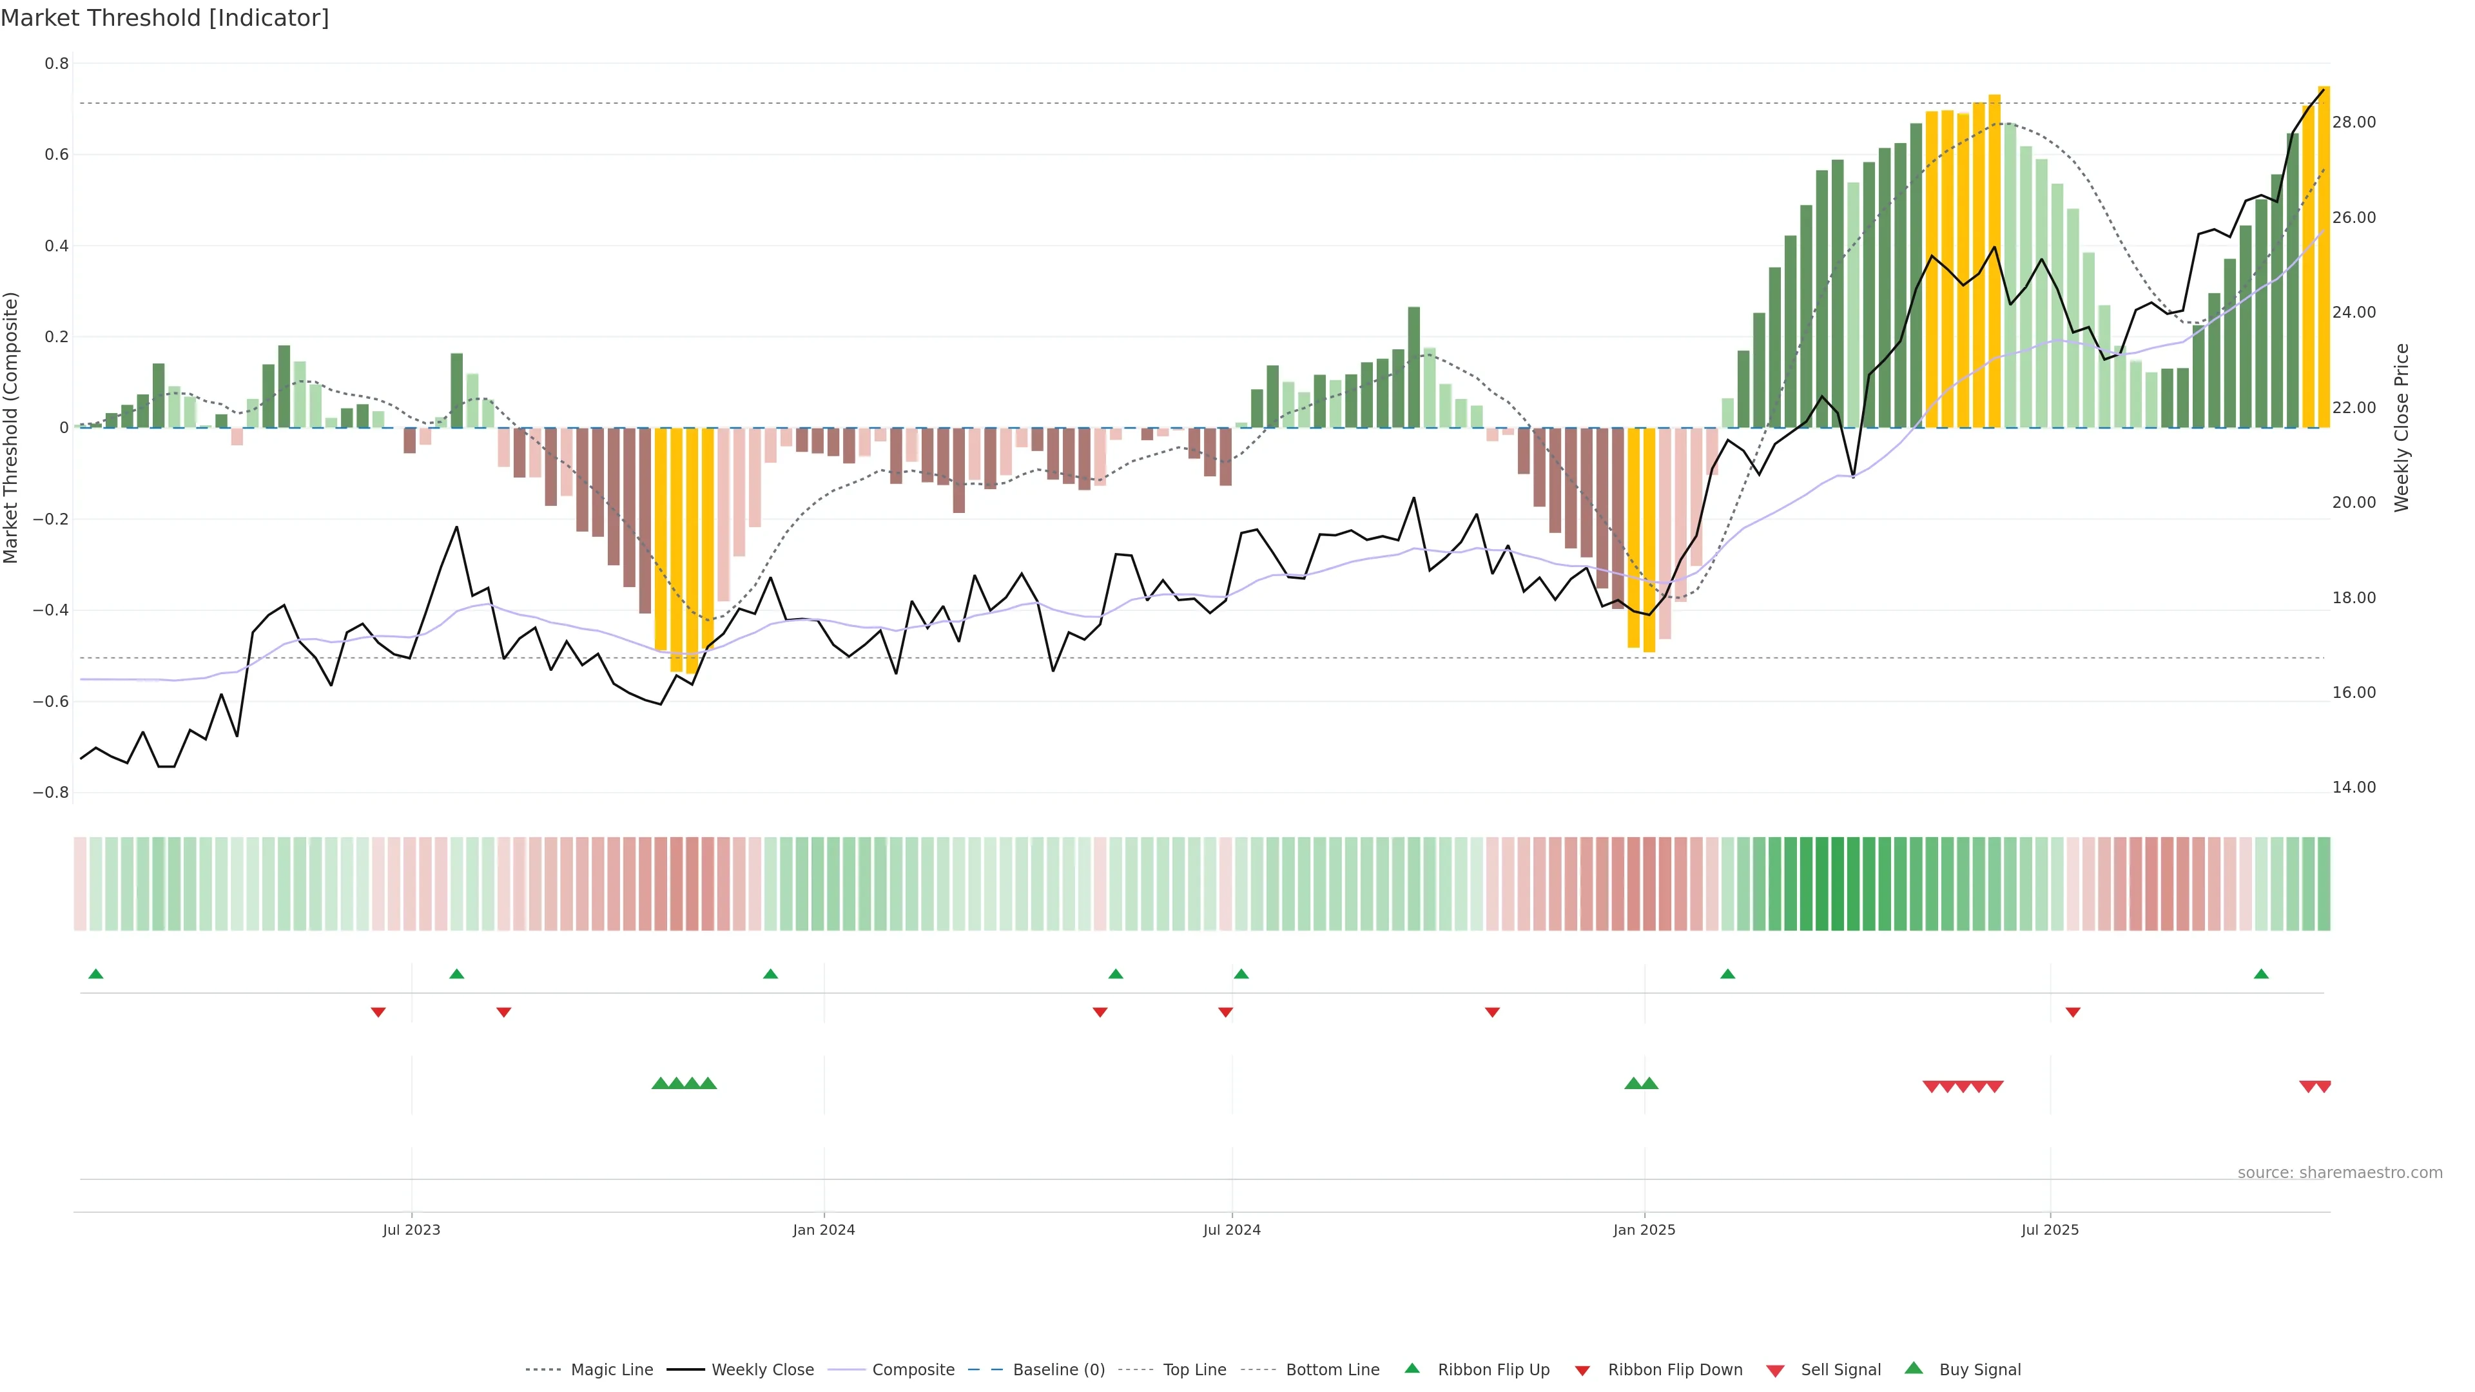Click the leftmost green ribbon flip up marker

pyautogui.click(x=96, y=974)
